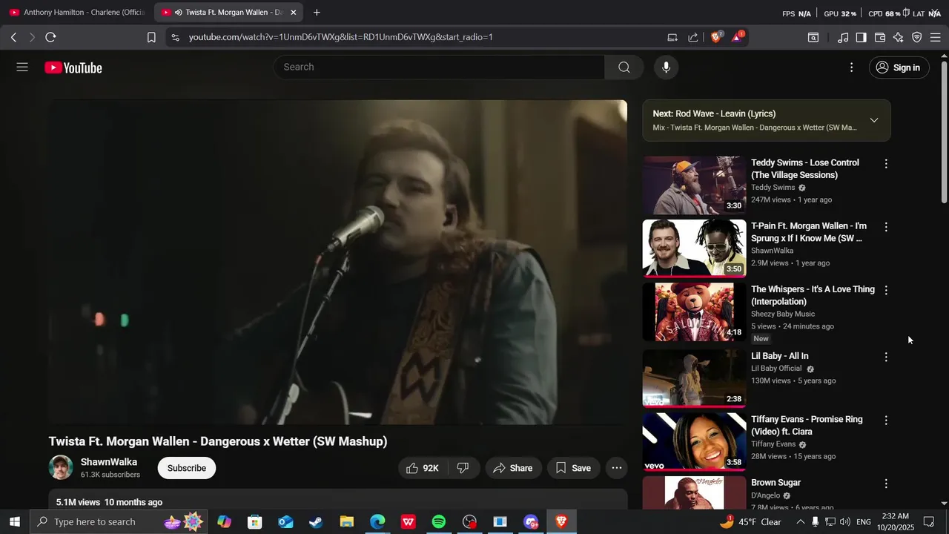Expand the Mix playlist panel chevron
The width and height of the screenshot is (949, 534).
coord(874,120)
